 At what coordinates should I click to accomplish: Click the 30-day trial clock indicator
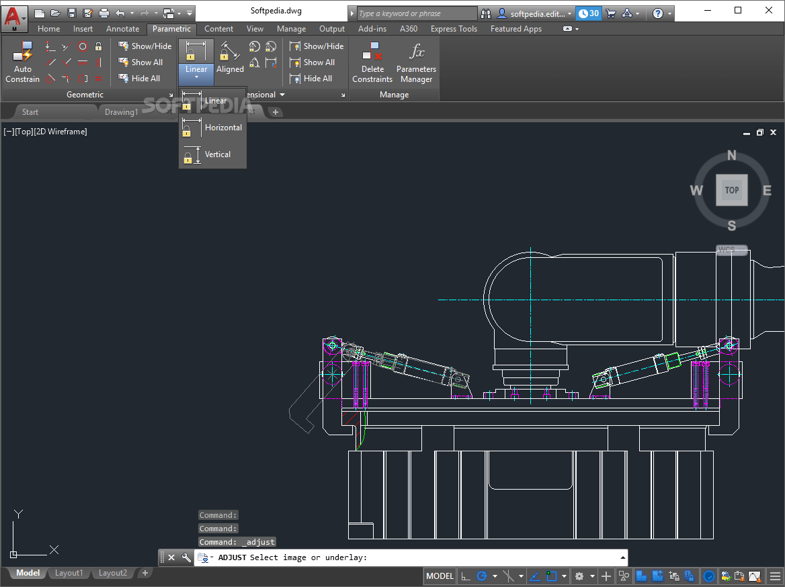click(x=588, y=13)
